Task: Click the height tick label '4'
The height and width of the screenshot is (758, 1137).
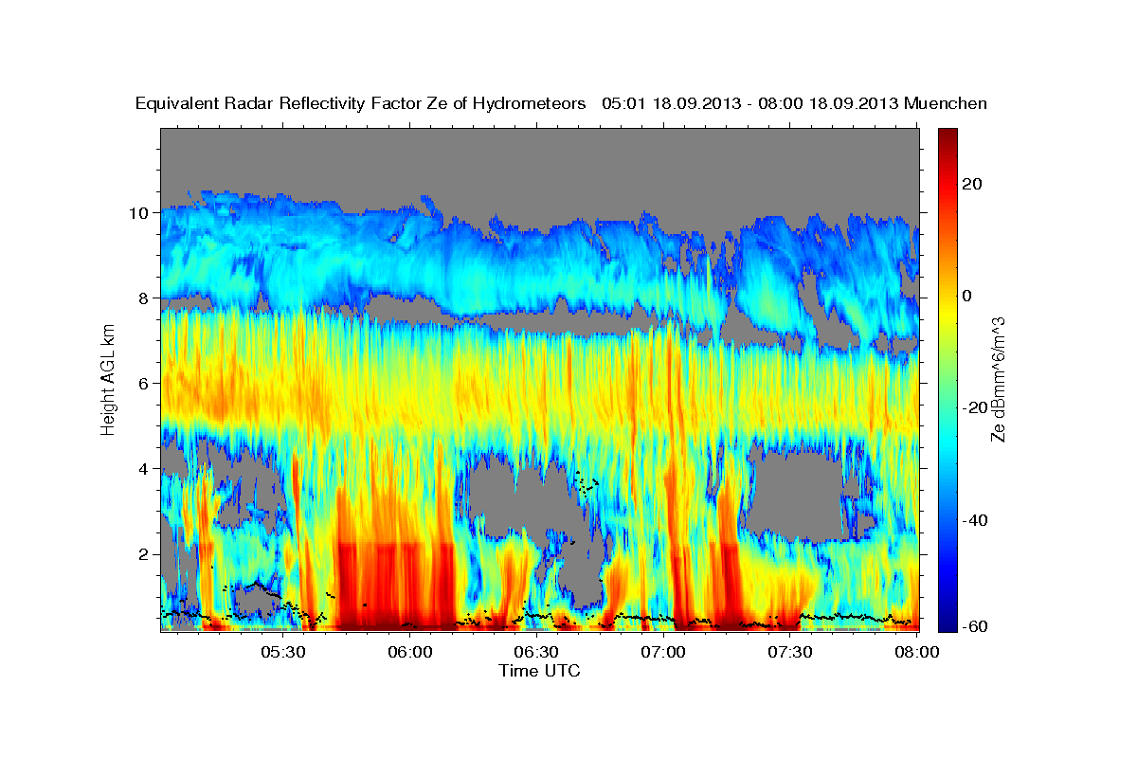Action: pos(144,469)
